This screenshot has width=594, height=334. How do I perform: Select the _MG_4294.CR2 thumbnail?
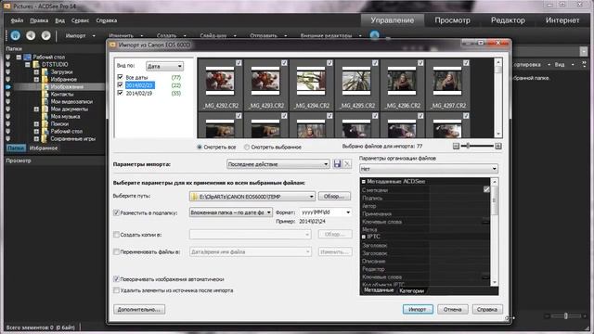click(312, 84)
